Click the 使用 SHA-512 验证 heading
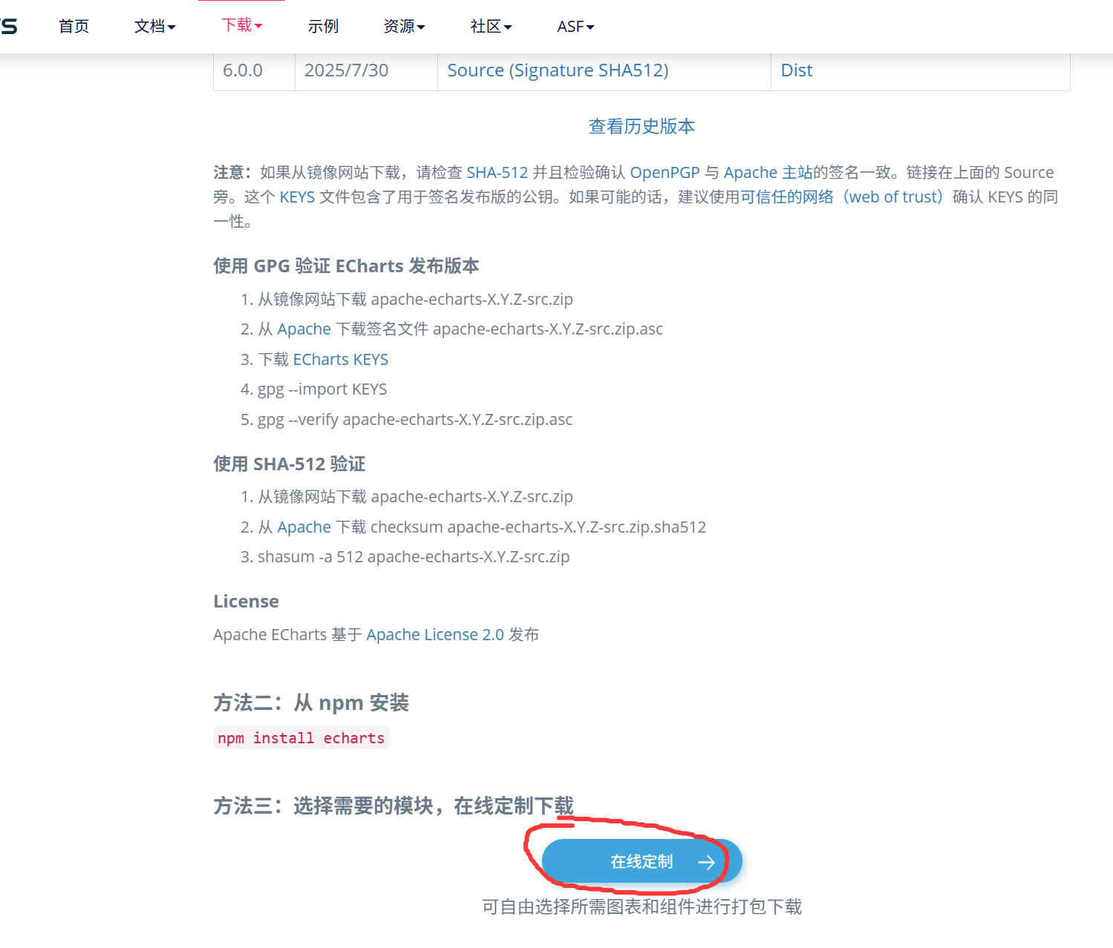This screenshot has width=1113, height=948. pyautogui.click(x=289, y=464)
